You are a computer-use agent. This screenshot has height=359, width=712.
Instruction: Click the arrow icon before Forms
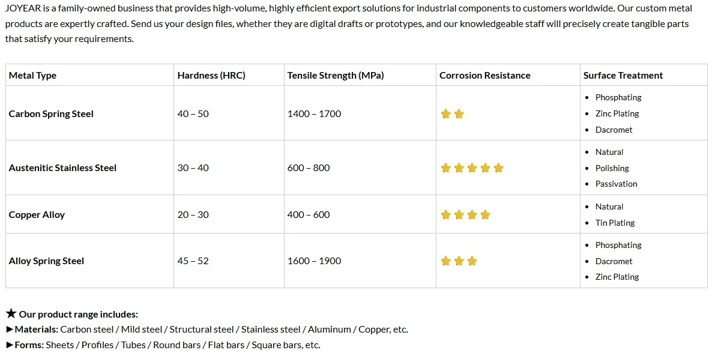(10, 345)
